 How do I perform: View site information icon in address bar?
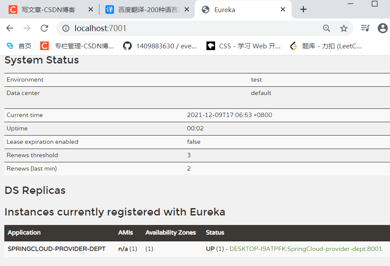[66, 28]
